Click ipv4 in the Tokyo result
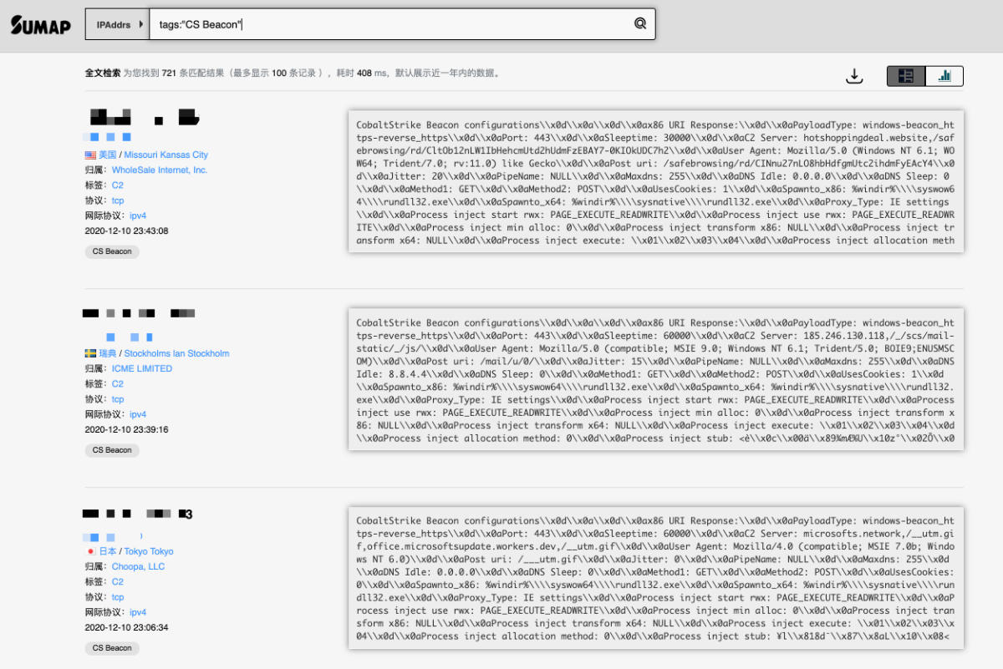 138,612
